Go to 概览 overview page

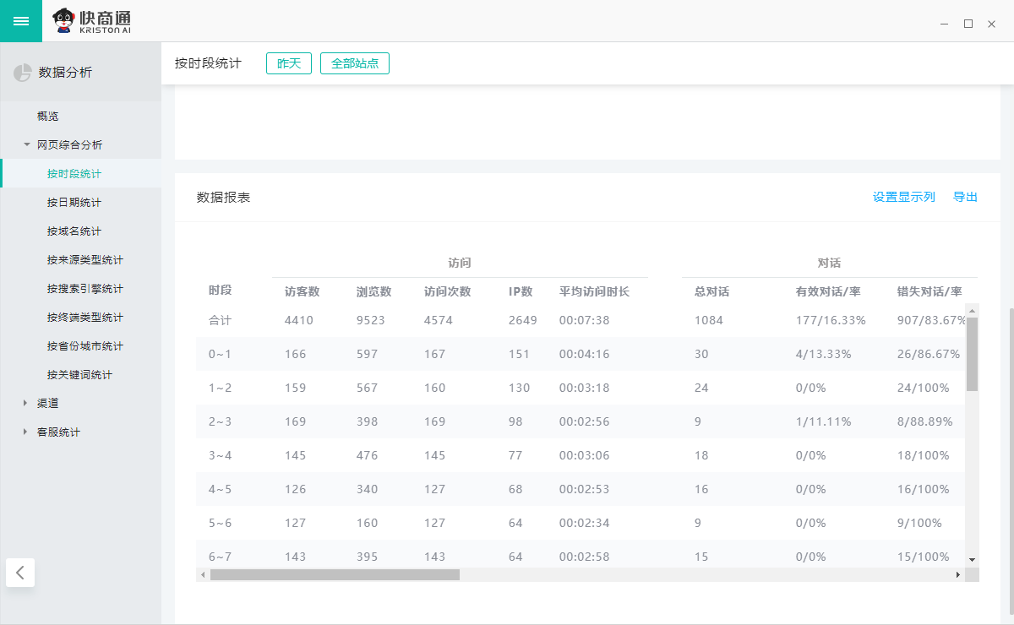(x=48, y=116)
